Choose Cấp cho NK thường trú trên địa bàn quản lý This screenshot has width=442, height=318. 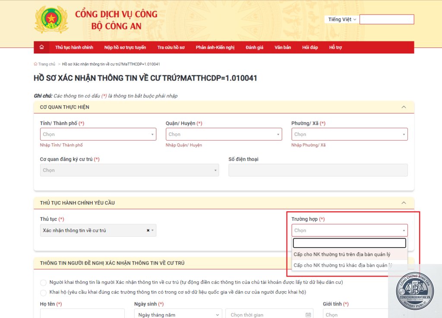click(x=350, y=254)
